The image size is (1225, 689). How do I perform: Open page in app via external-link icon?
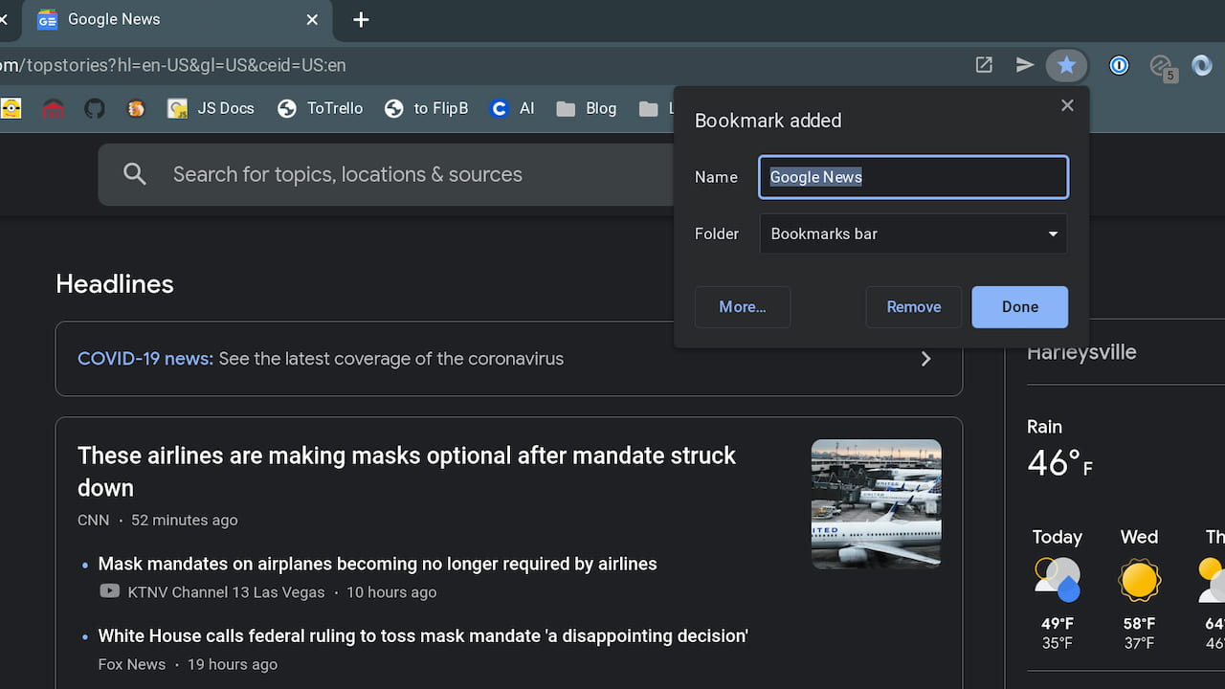(984, 65)
